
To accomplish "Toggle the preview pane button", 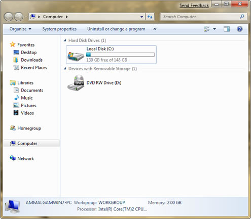I will [x=227, y=29].
